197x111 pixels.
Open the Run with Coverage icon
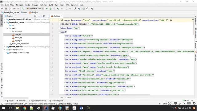(x=58, y=9)
